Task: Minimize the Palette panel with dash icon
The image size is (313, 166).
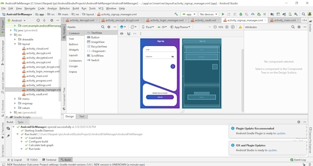Action: tap(115, 27)
